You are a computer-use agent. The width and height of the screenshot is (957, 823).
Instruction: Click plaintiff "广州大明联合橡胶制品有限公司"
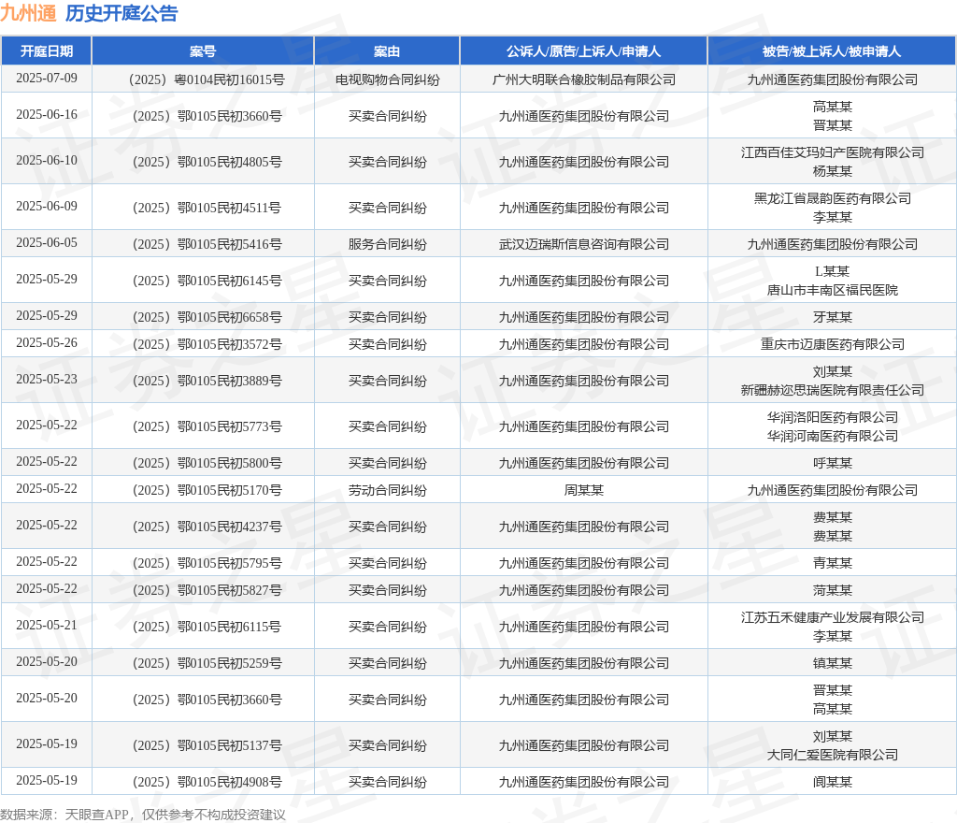coord(584,79)
